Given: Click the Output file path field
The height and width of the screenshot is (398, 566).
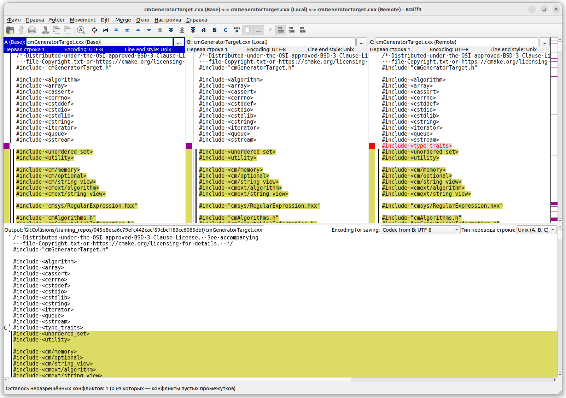Looking at the screenshot, I should tap(144, 230).
